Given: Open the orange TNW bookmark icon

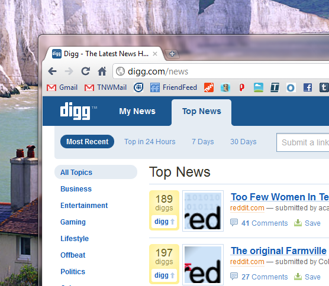Looking at the screenshot, I should [209, 87].
